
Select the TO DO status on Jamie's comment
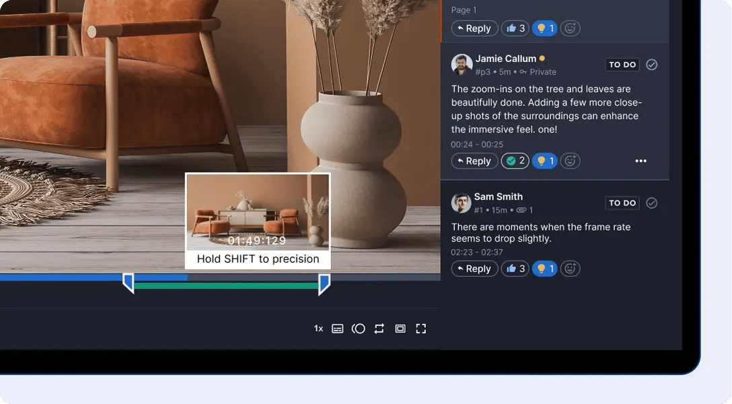tap(622, 64)
